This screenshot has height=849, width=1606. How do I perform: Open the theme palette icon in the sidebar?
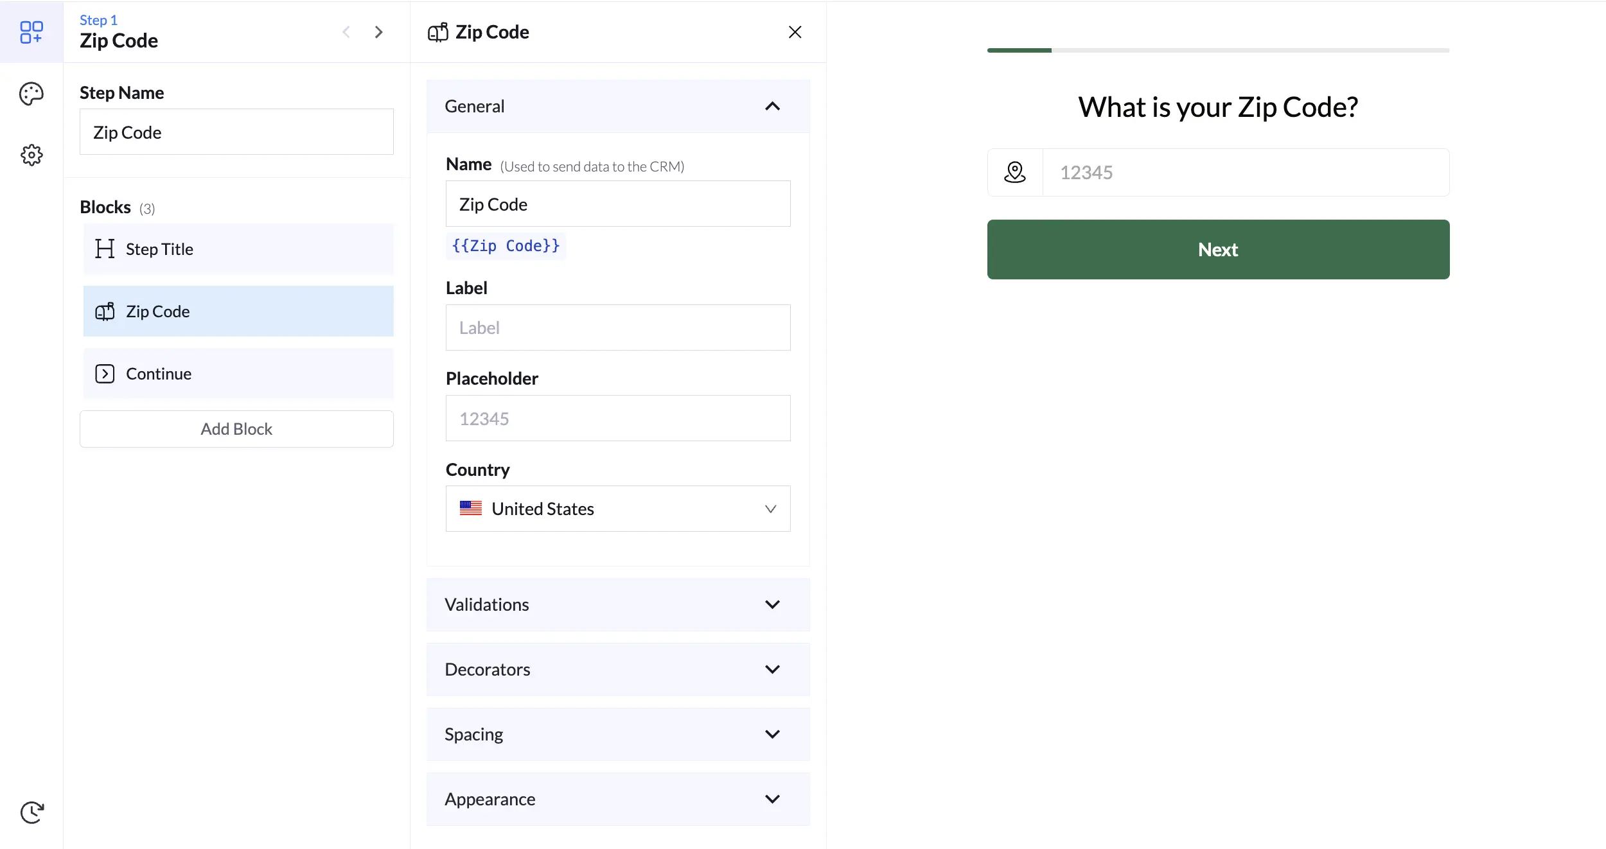[x=31, y=94]
